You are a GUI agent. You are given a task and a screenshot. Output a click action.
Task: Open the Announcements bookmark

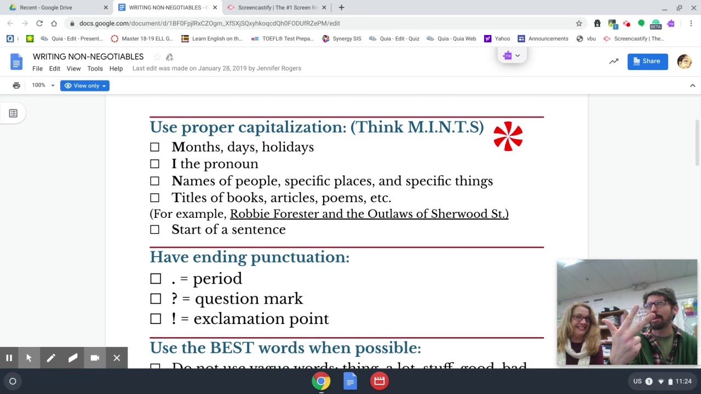[x=543, y=39]
